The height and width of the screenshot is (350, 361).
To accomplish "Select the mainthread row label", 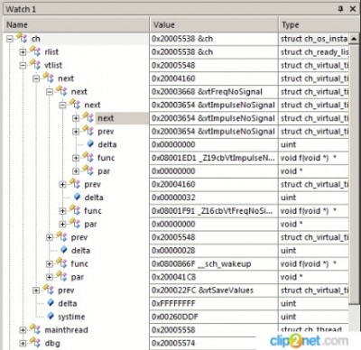I will pyautogui.click(x=66, y=329).
